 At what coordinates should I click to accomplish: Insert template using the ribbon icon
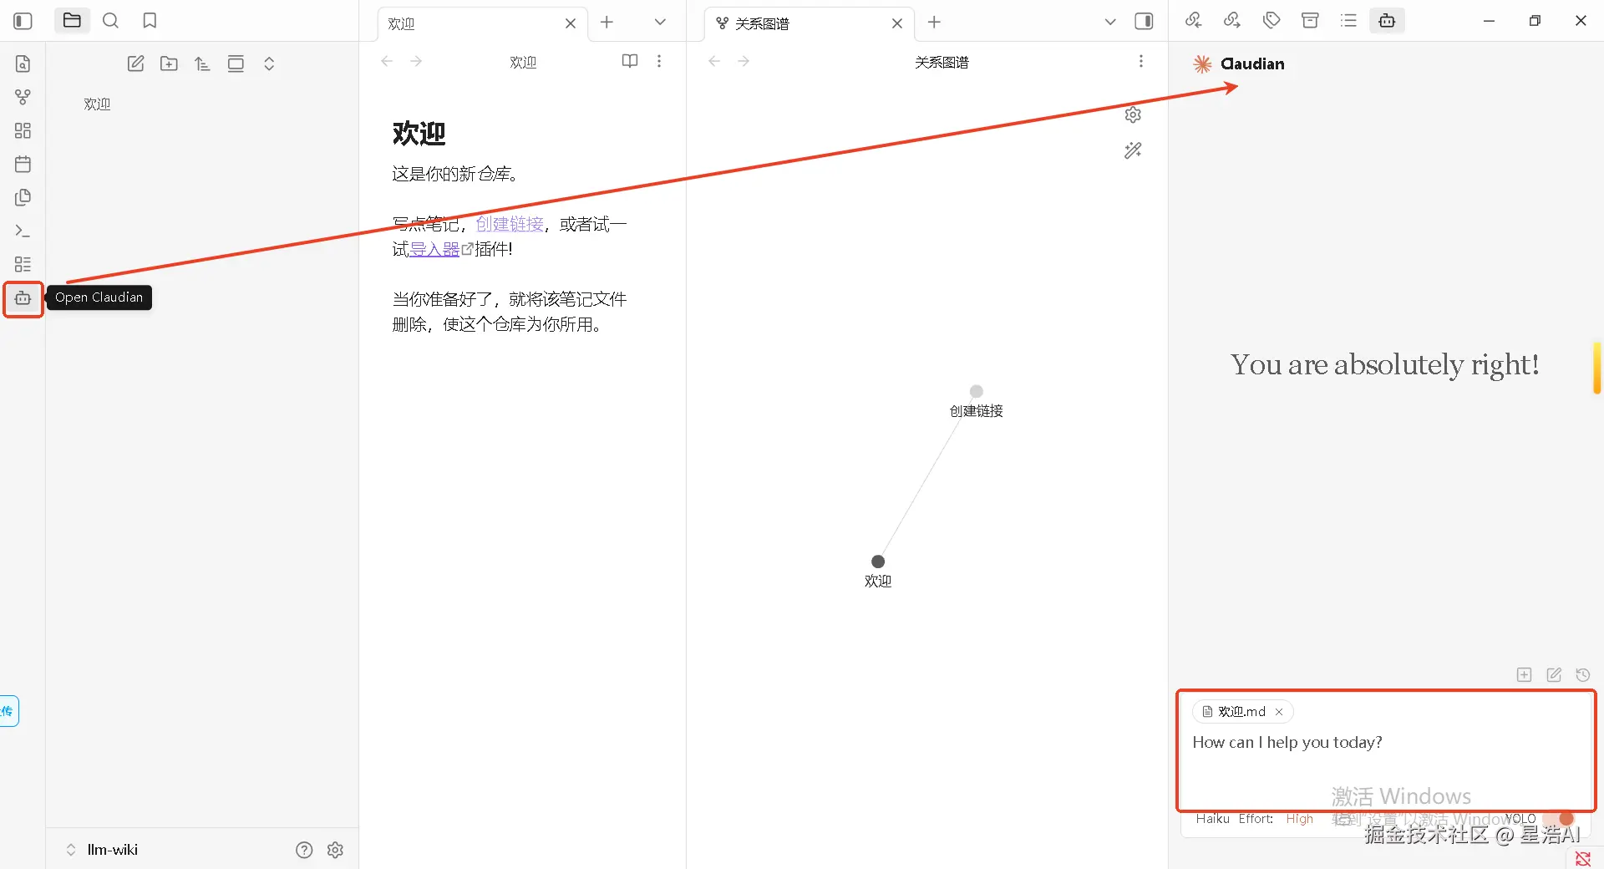pyautogui.click(x=23, y=197)
